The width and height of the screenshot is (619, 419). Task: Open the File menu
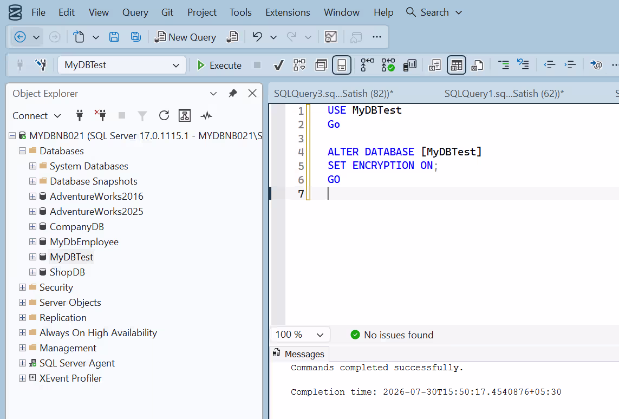38,12
